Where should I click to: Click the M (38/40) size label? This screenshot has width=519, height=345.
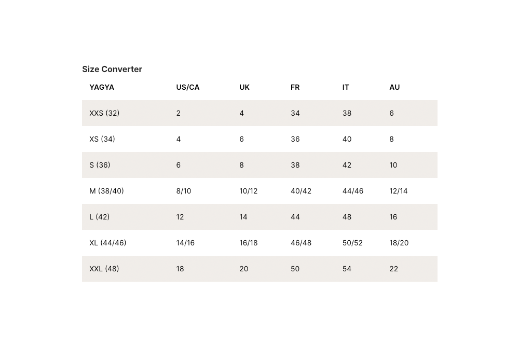pyautogui.click(x=106, y=191)
